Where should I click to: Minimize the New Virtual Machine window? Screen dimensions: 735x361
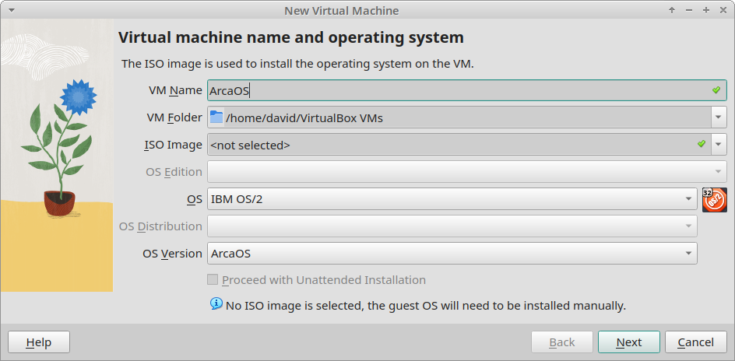click(688, 10)
